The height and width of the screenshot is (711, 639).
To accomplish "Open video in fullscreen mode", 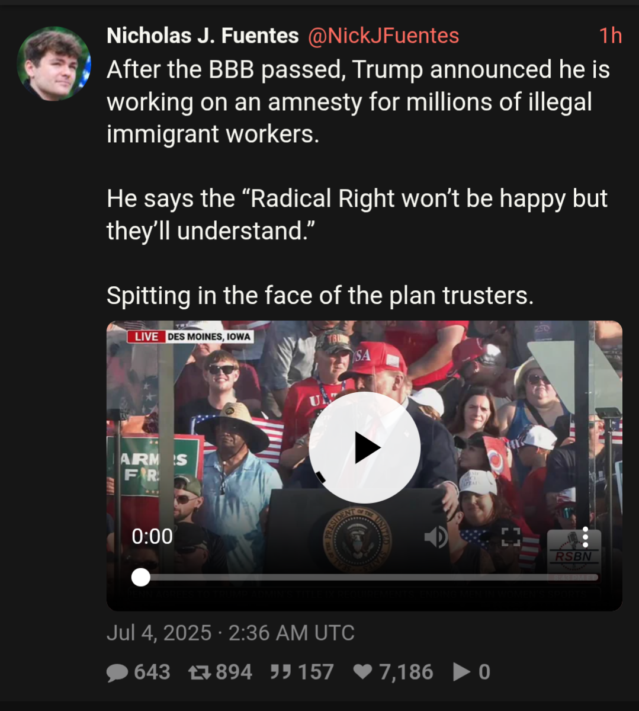I will pos(511,537).
